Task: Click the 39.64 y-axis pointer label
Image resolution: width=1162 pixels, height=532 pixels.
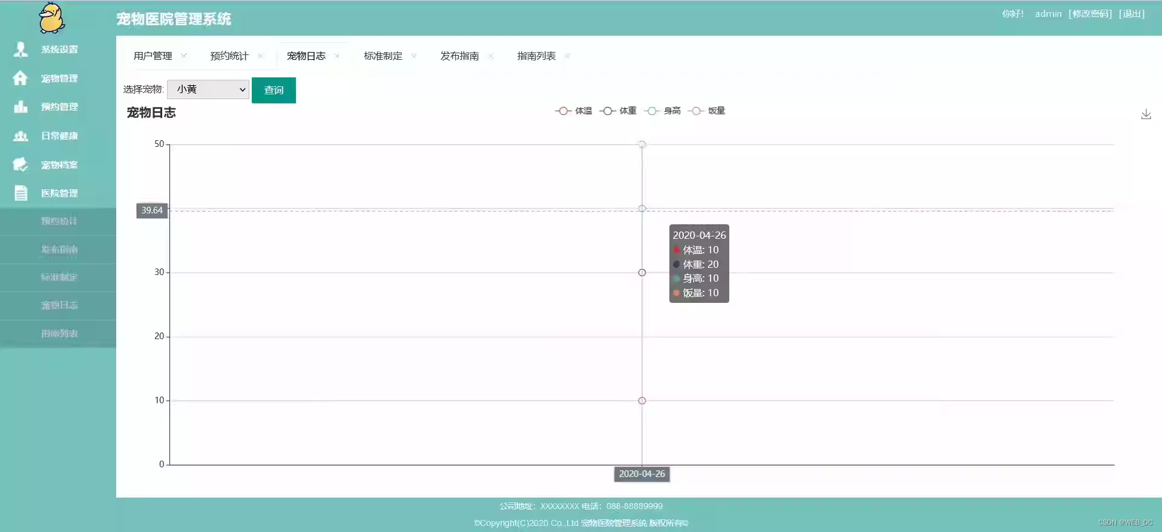Action: (x=152, y=210)
